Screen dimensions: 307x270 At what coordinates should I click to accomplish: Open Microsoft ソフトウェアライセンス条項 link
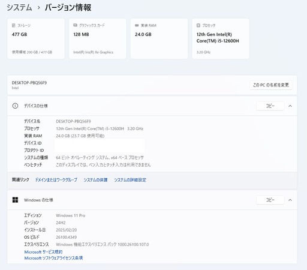pos(53,258)
